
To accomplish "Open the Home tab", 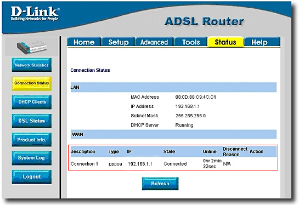I will click(x=84, y=42).
